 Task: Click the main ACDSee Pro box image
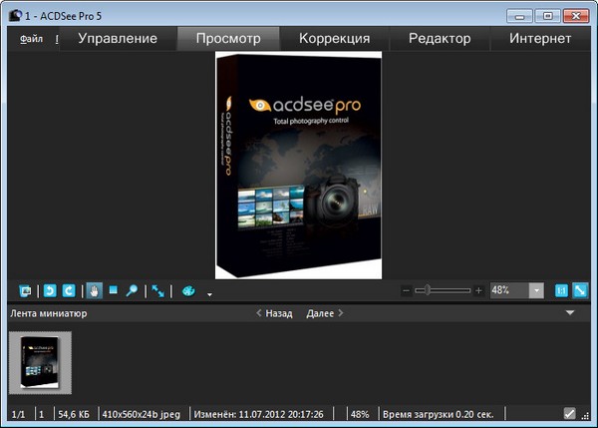[x=298, y=165]
